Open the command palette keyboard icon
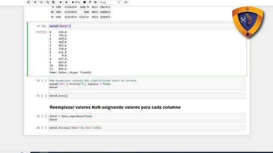 126,2
